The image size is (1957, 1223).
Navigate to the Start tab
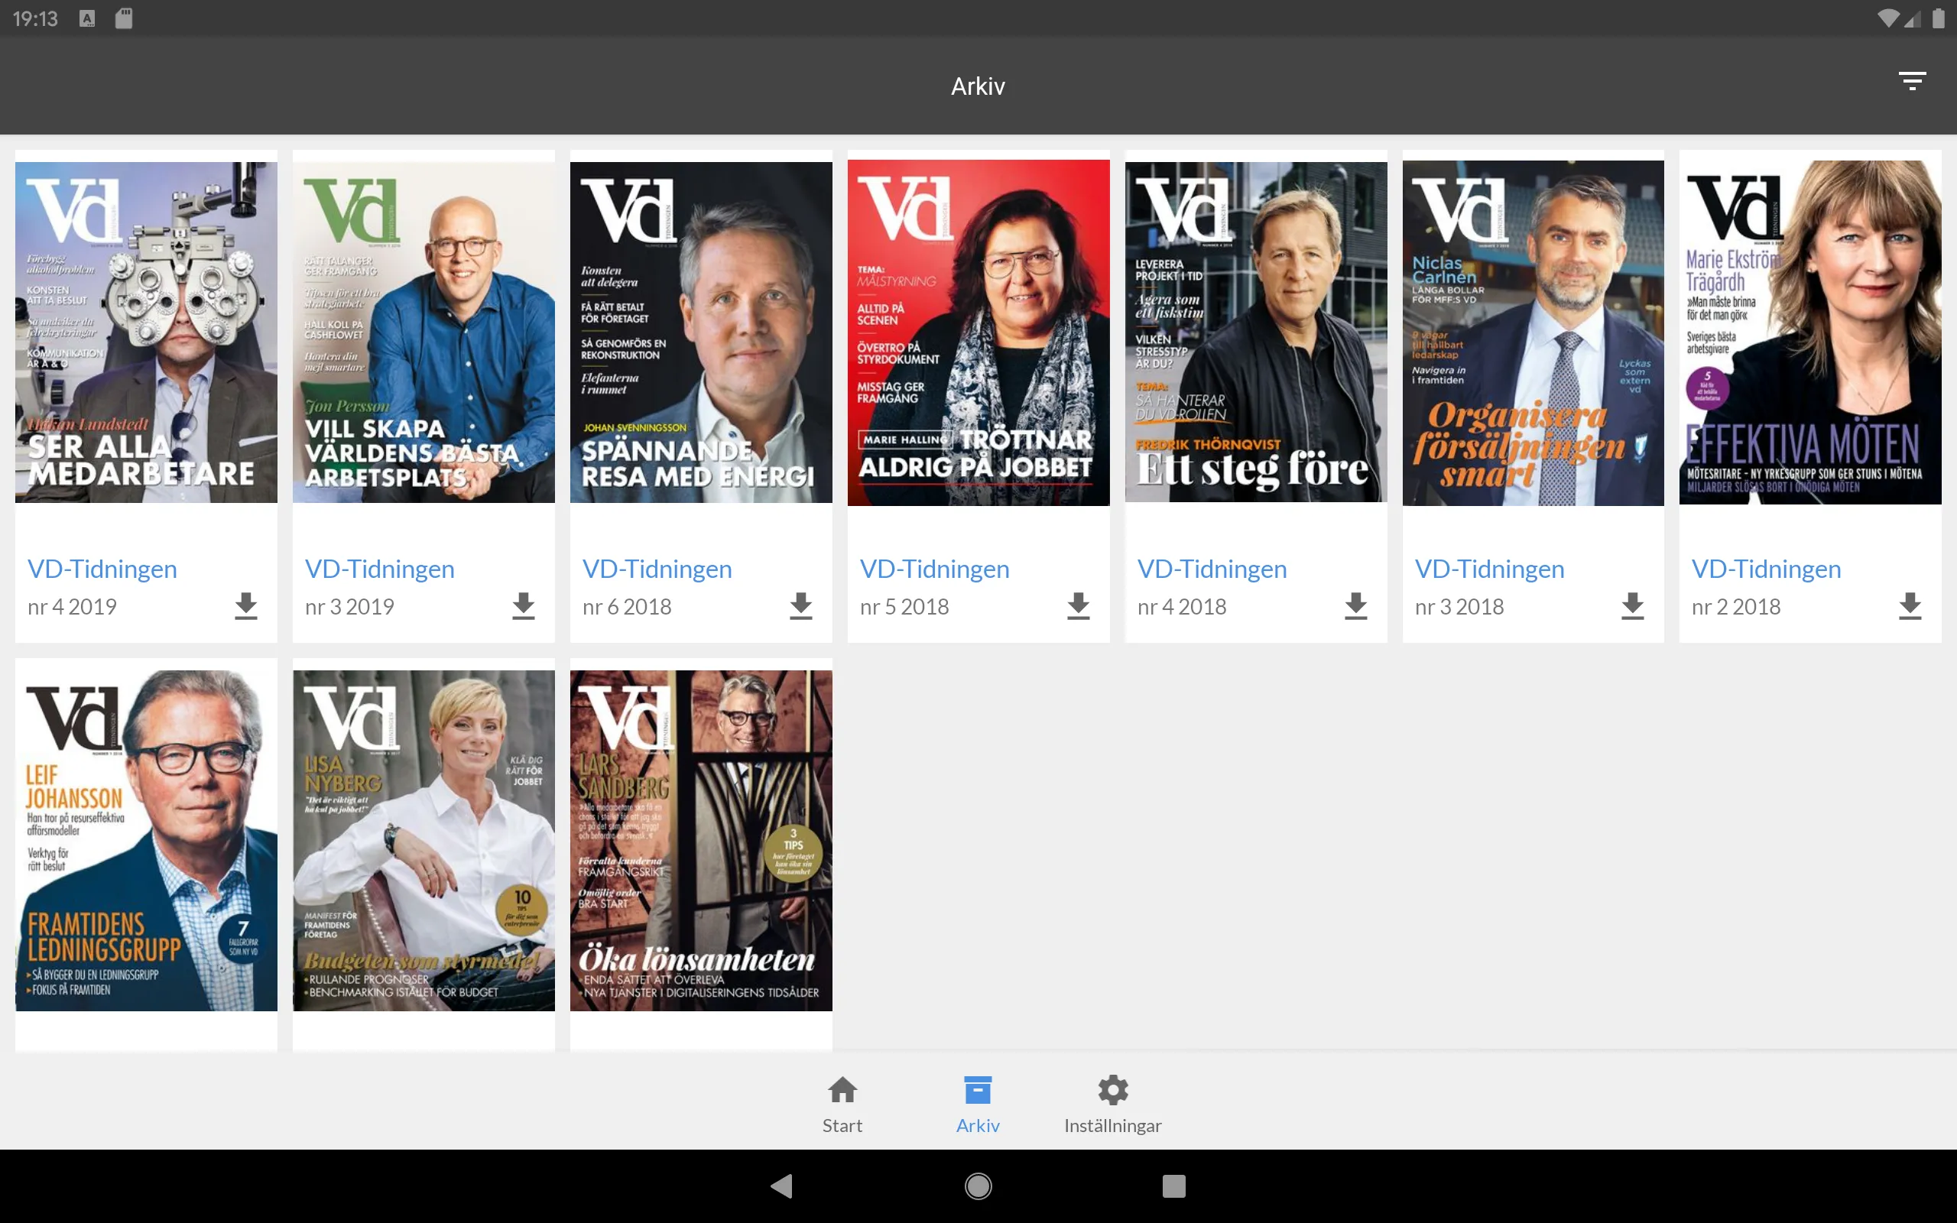pos(841,1103)
